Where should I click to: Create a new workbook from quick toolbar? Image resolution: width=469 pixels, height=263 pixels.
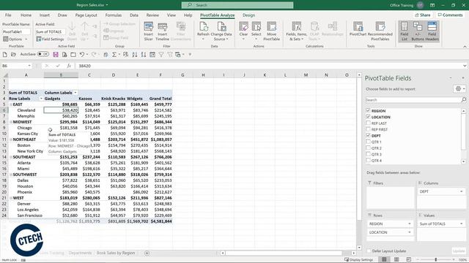click(4, 54)
